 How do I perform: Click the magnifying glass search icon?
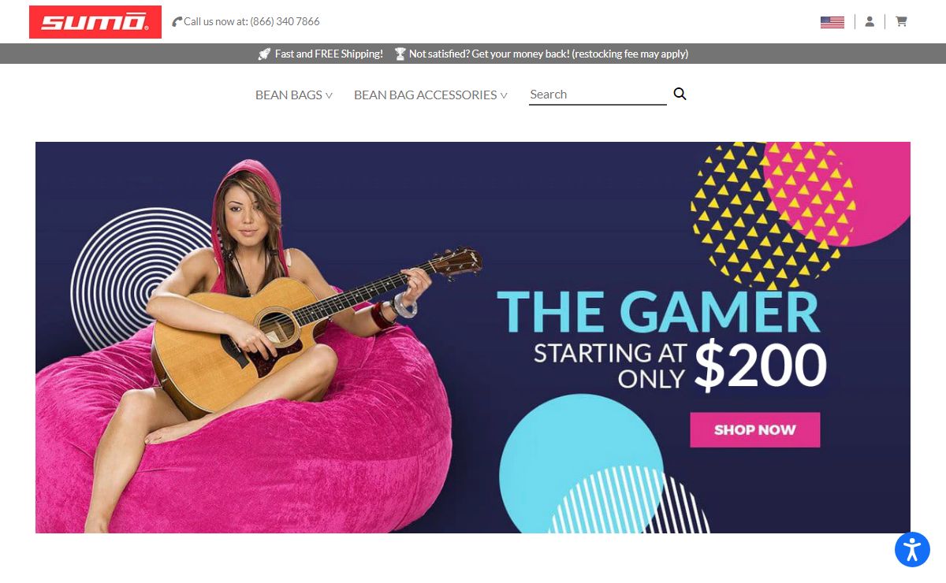[680, 95]
